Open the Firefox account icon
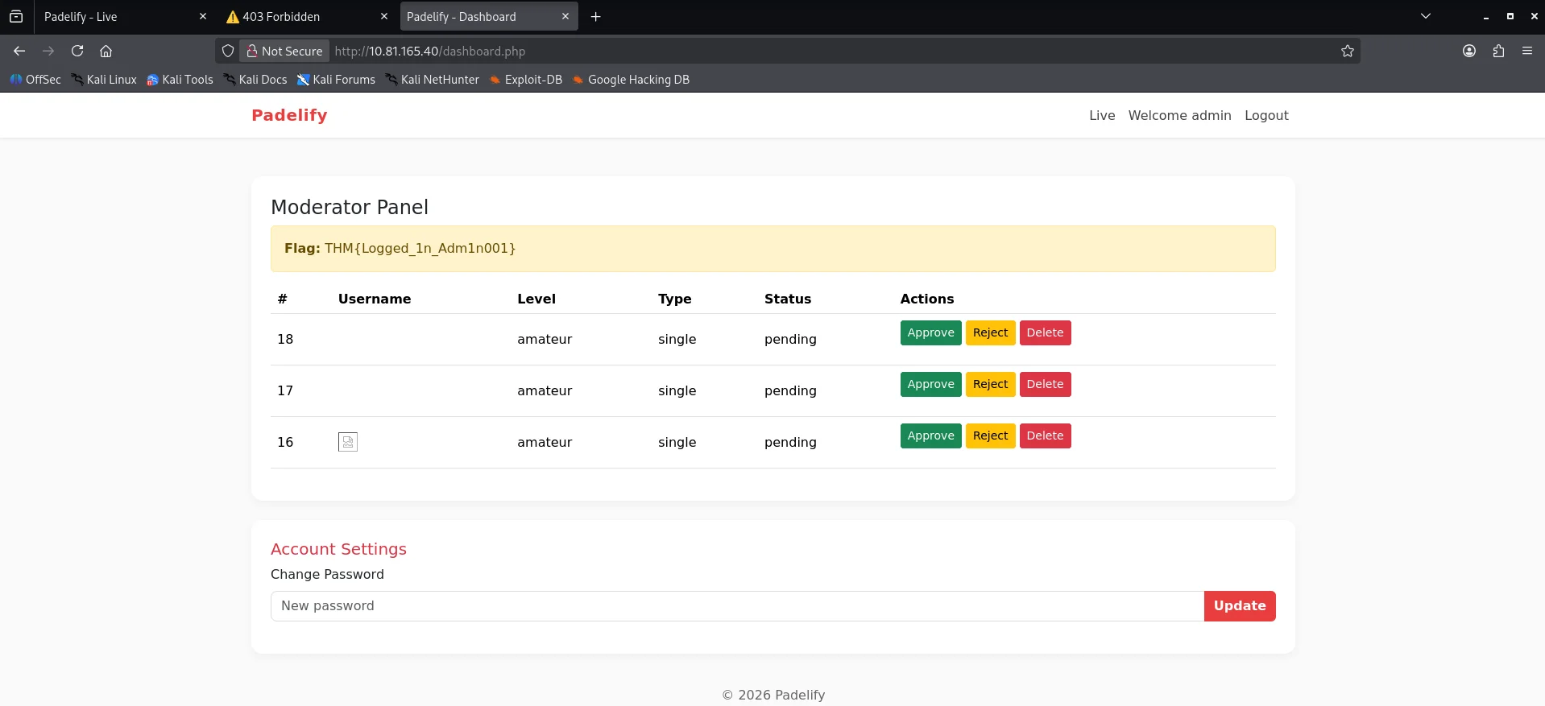 pyautogui.click(x=1468, y=51)
